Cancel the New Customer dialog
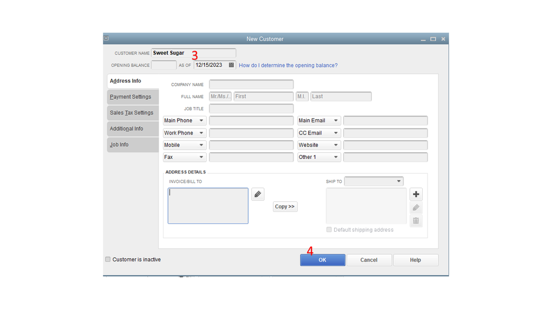The height and width of the screenshot is (310, 552). tap(369, 260)
